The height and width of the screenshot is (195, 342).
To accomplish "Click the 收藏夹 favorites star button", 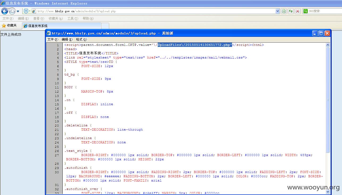I will [9, 26].
